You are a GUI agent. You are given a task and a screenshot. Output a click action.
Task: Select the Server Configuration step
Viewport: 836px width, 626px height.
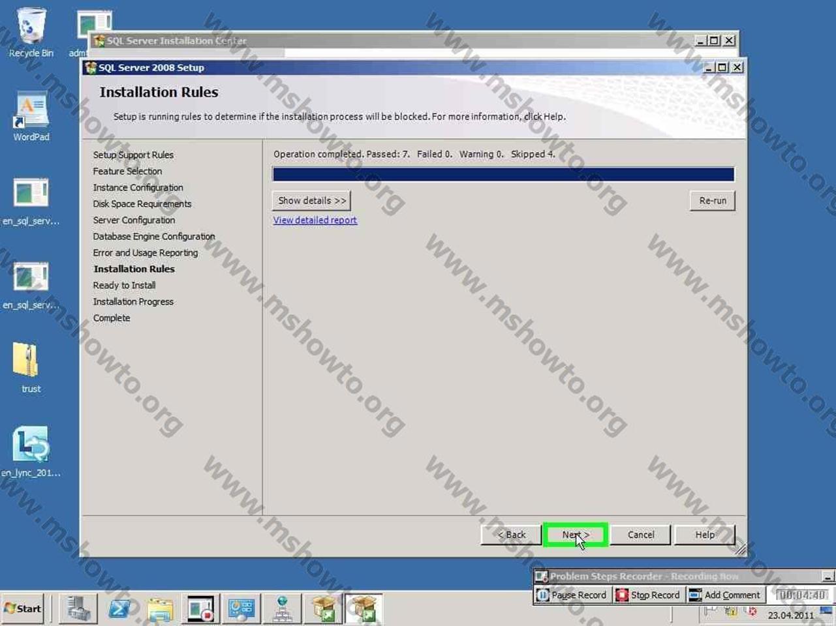[x=134, y=220]
